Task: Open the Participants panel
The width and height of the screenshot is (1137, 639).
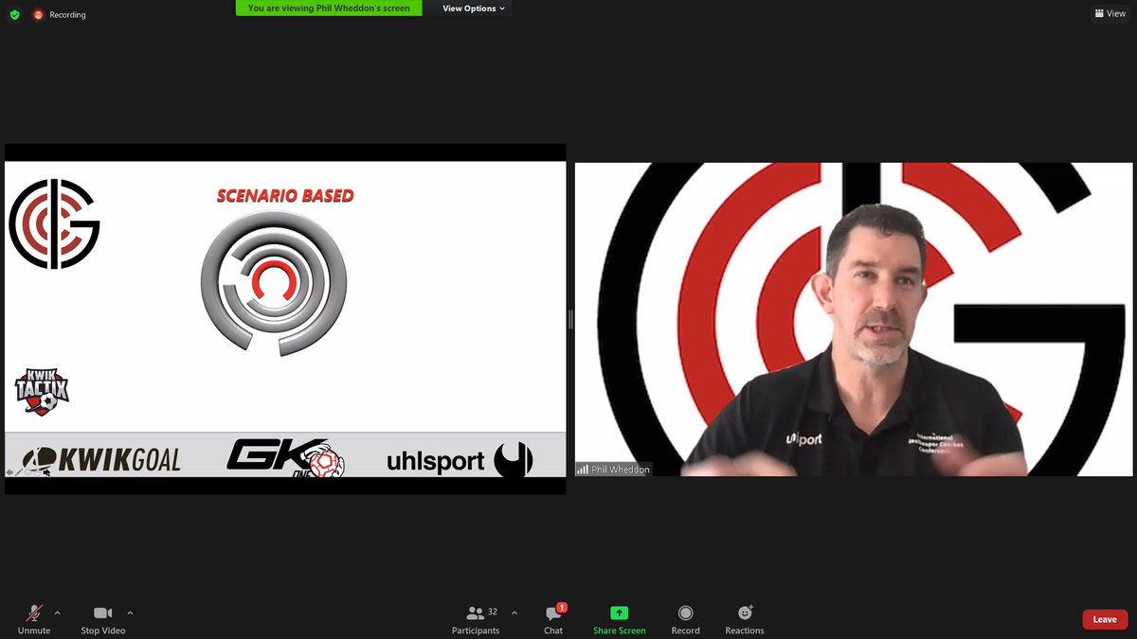Action: coord(476,619)
